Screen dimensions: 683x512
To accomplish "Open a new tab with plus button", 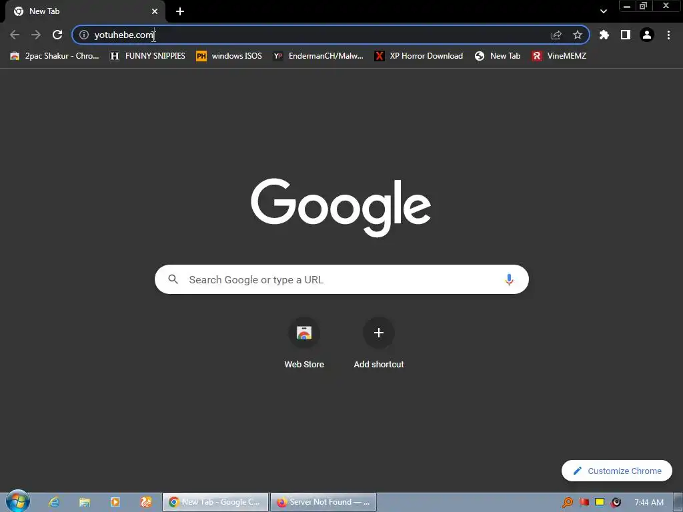I will click(180, 11).
